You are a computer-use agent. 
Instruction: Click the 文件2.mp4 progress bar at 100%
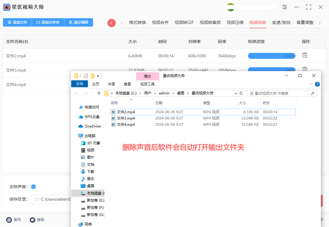tap(272, 56)
